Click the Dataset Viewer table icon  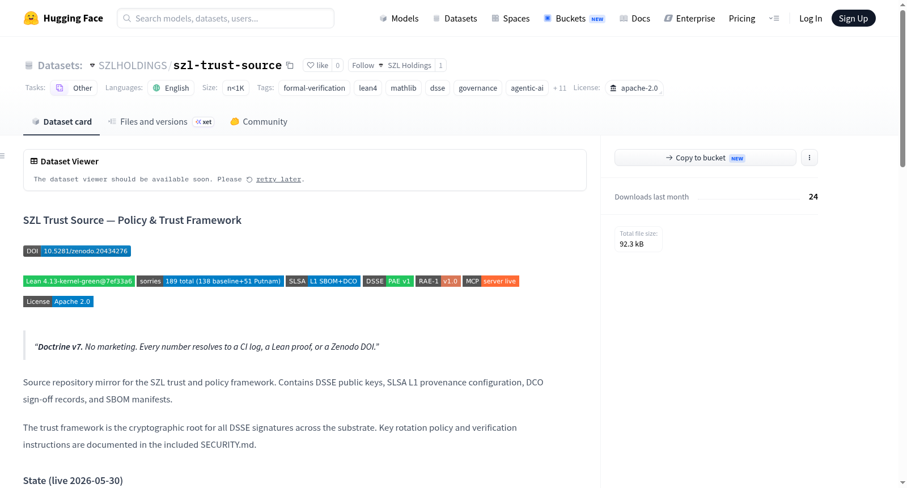click(34, 162)
